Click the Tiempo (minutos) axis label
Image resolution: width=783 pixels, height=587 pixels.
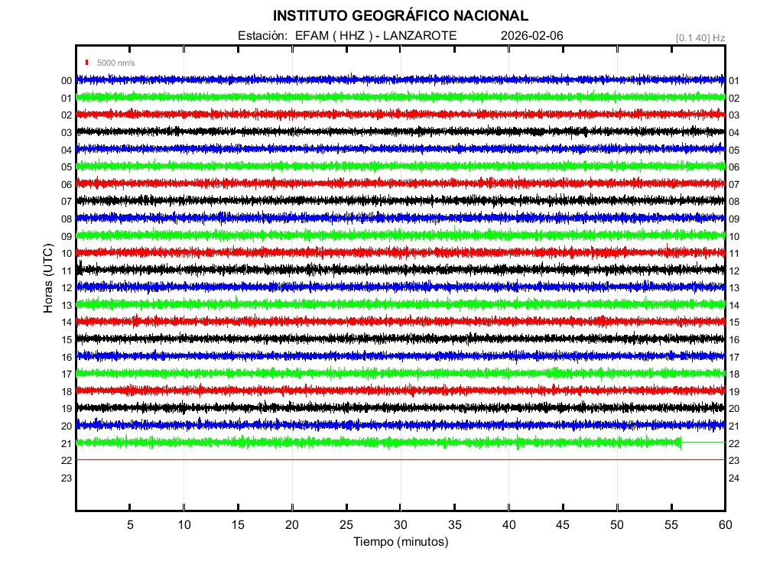point(400,542)
